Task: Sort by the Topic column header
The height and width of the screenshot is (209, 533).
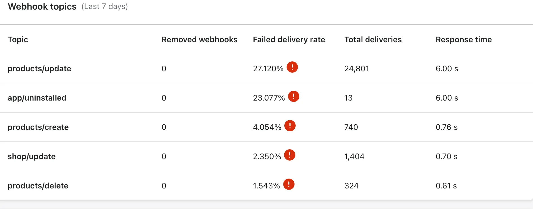Action: 18,40
